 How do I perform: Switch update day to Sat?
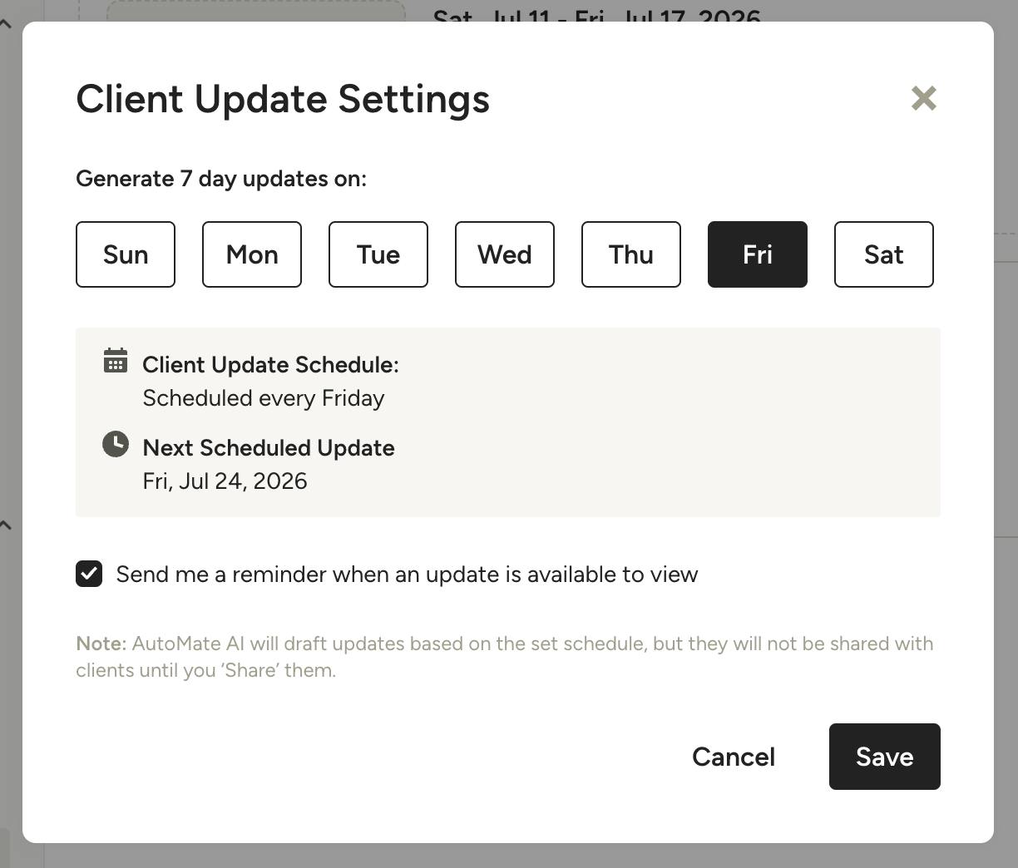point(884,254)
